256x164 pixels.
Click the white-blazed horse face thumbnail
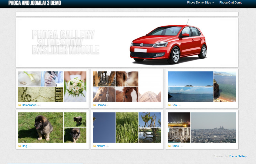point(127,94)
